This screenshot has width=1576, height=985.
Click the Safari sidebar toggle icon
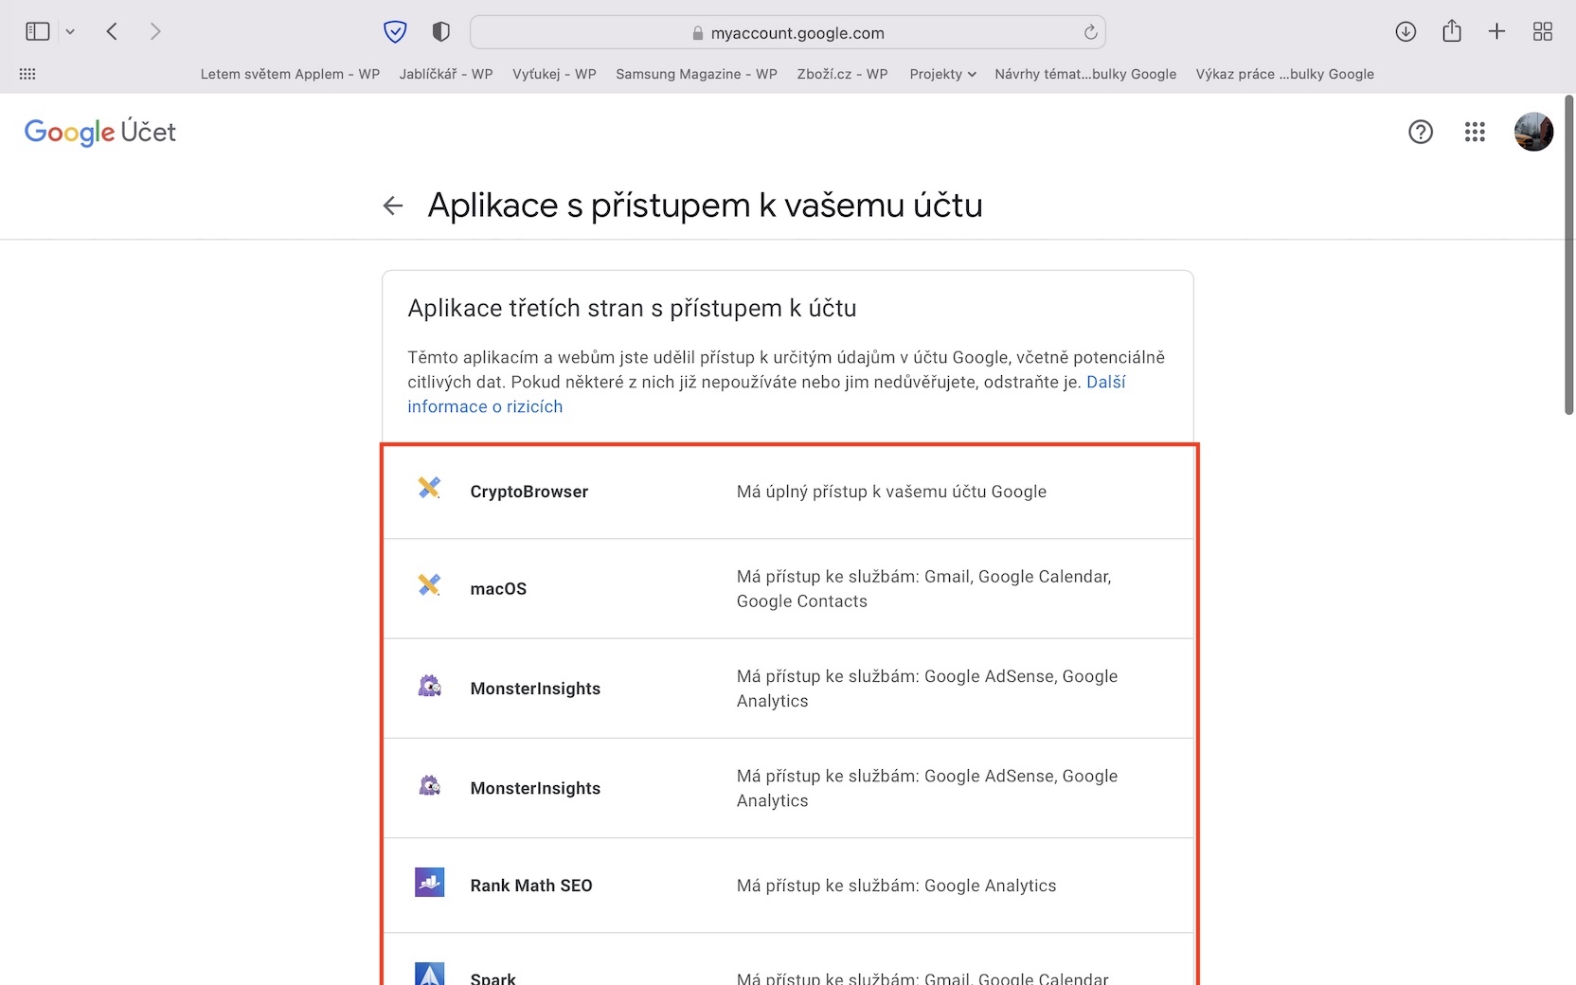click(x=37, y=32)
